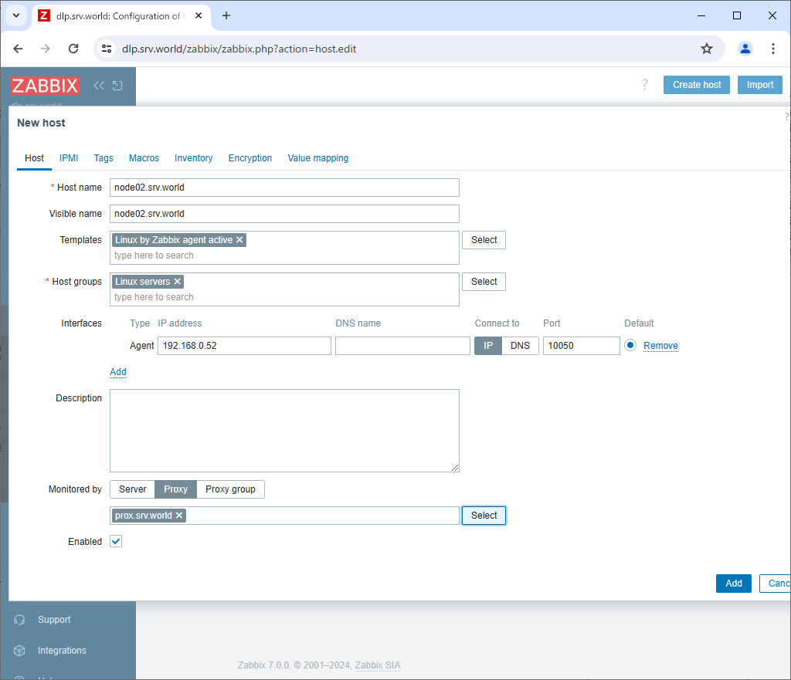Switch to the Host tab
The image size is (791, 680).
pyautogui.click(x=34, y=158)
